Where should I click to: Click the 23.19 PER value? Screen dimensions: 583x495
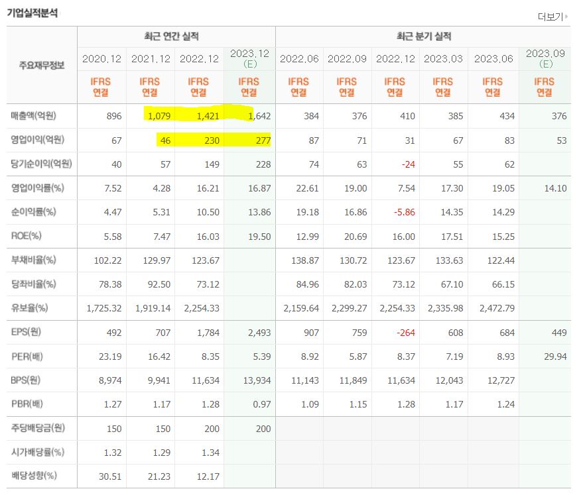click(110, 357)
